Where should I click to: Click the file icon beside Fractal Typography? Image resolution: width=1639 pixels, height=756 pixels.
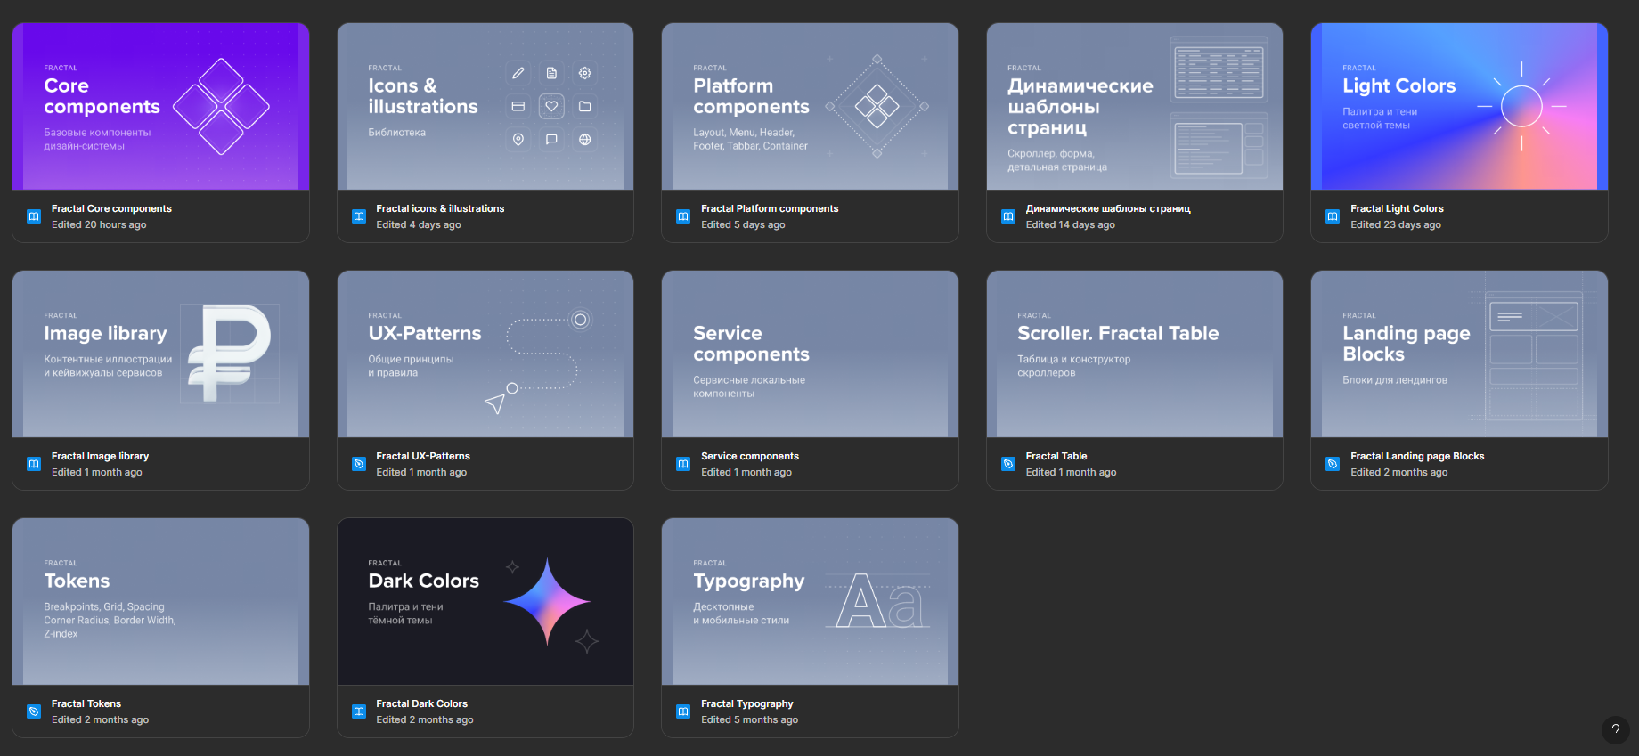[x=683, y=711]
